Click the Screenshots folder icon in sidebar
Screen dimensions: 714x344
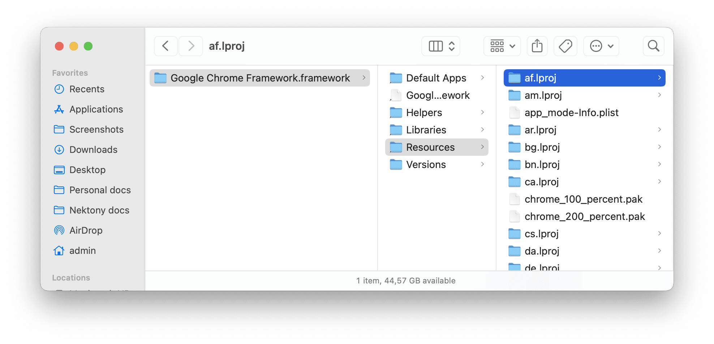[x=59, y=129]
